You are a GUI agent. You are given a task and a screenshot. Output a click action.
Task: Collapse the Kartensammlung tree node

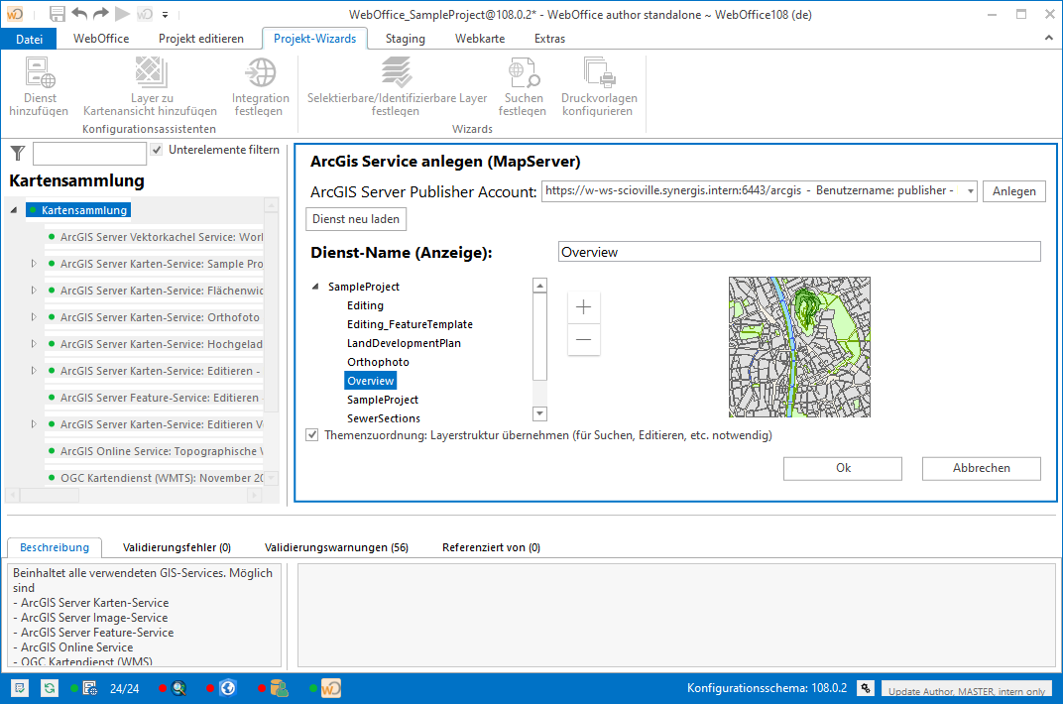coord(14,210)
